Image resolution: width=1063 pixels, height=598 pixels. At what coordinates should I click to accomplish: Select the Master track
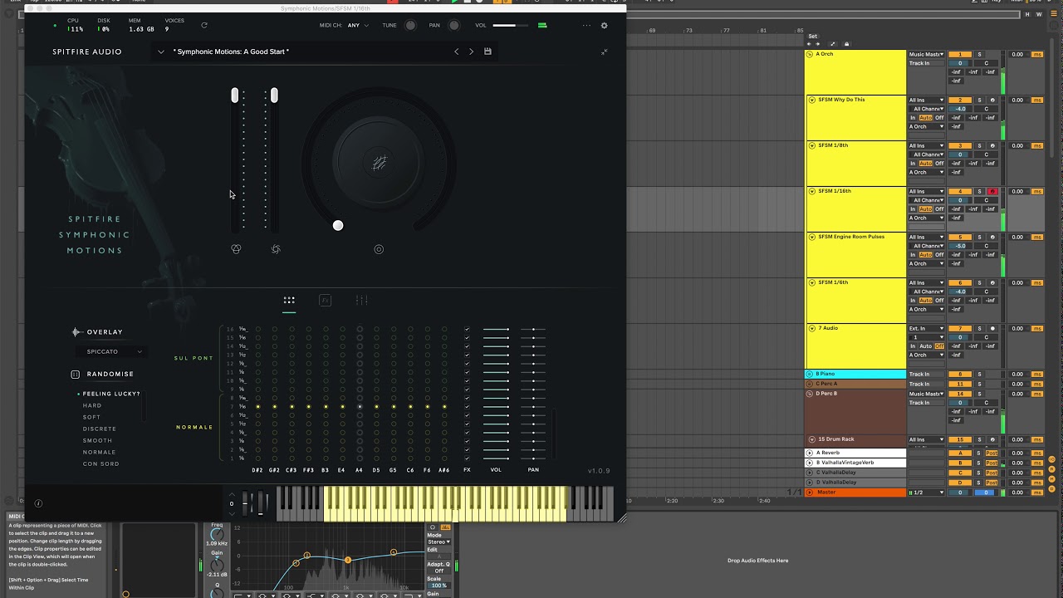[855, 493]
